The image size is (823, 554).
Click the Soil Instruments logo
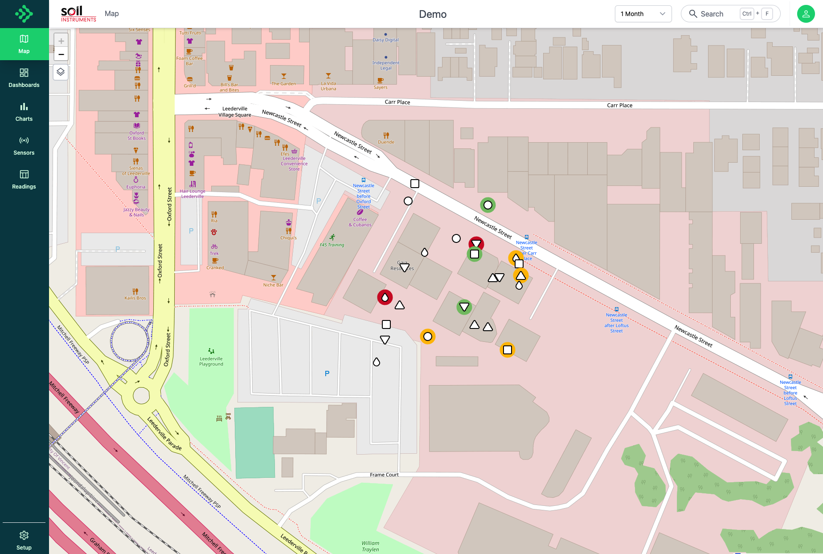point(78,14)
